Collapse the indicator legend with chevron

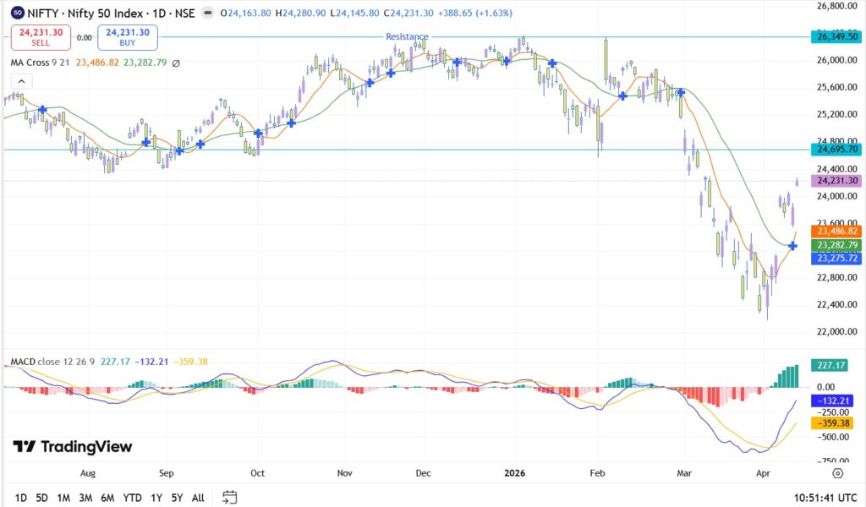22,81
